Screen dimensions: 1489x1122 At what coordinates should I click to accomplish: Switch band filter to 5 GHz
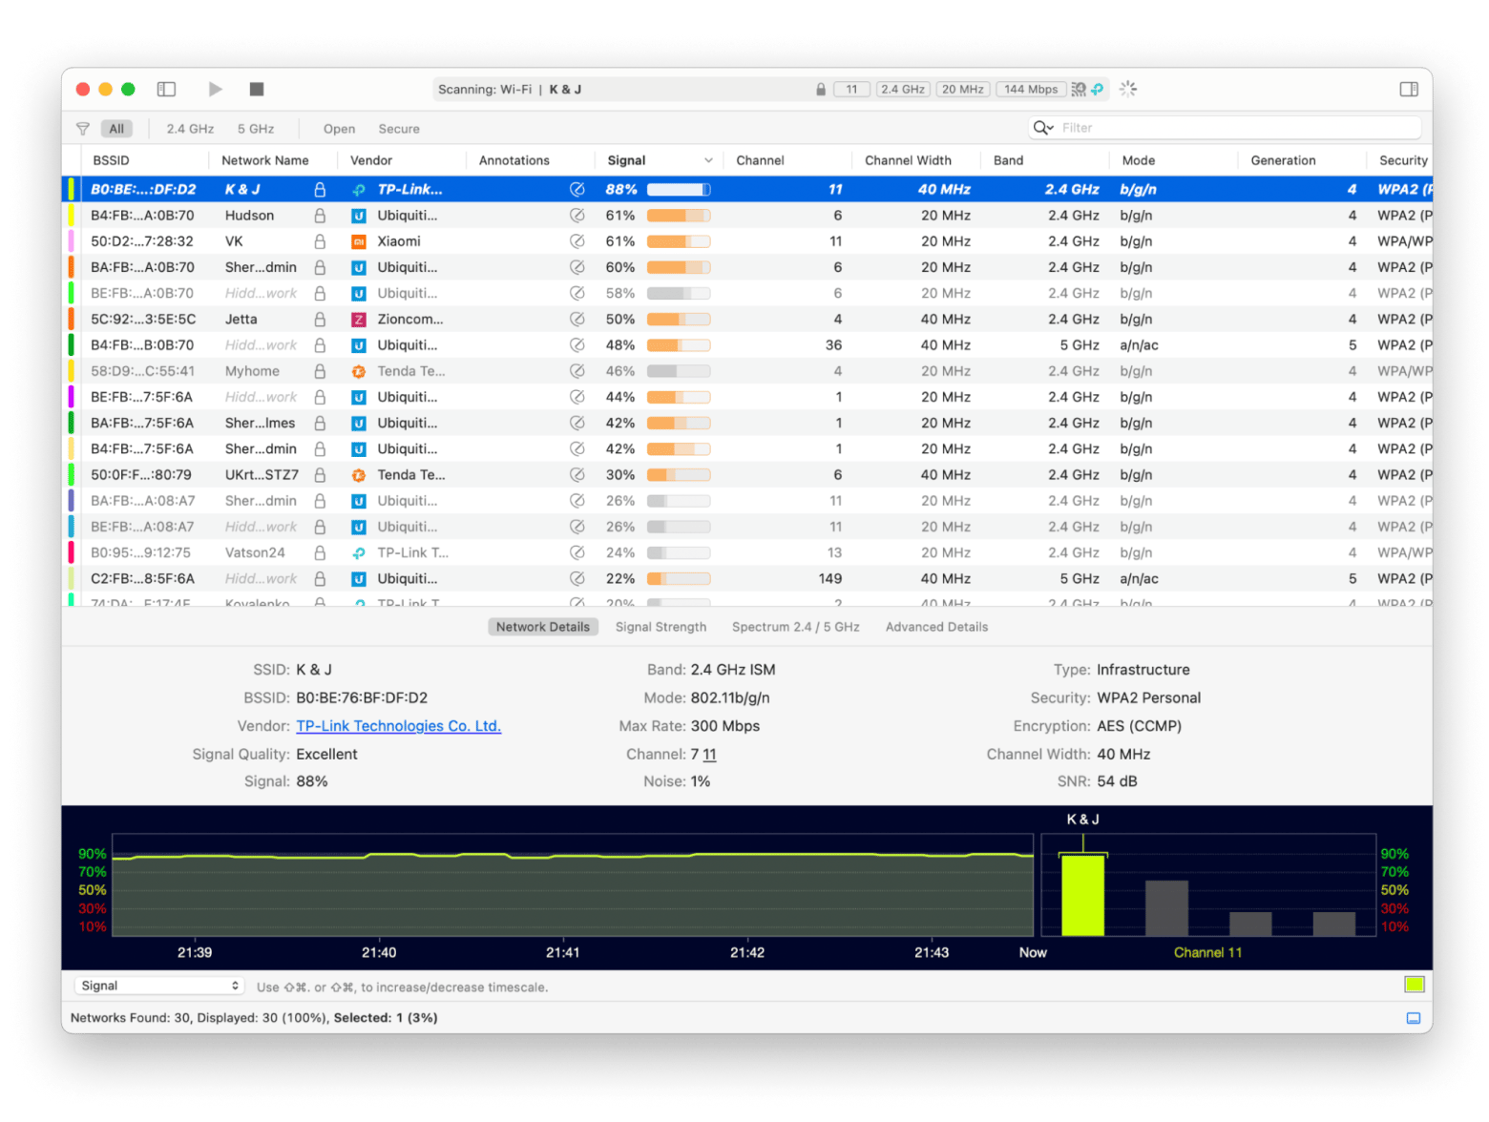256,128
